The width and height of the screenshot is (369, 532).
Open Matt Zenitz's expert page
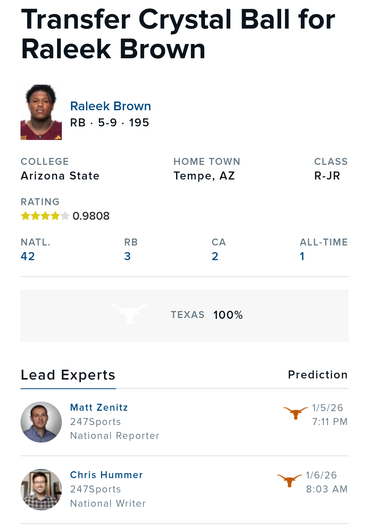99,407
